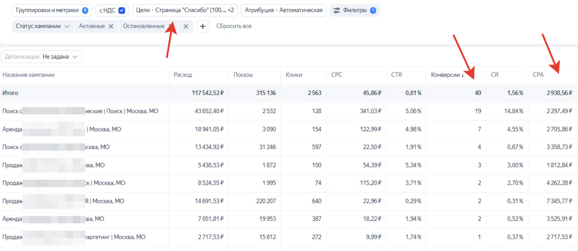The width and height of the screenshot is (578, 251).
Task: Click CTR value 5,06 %
Action: tap(413, 111)
